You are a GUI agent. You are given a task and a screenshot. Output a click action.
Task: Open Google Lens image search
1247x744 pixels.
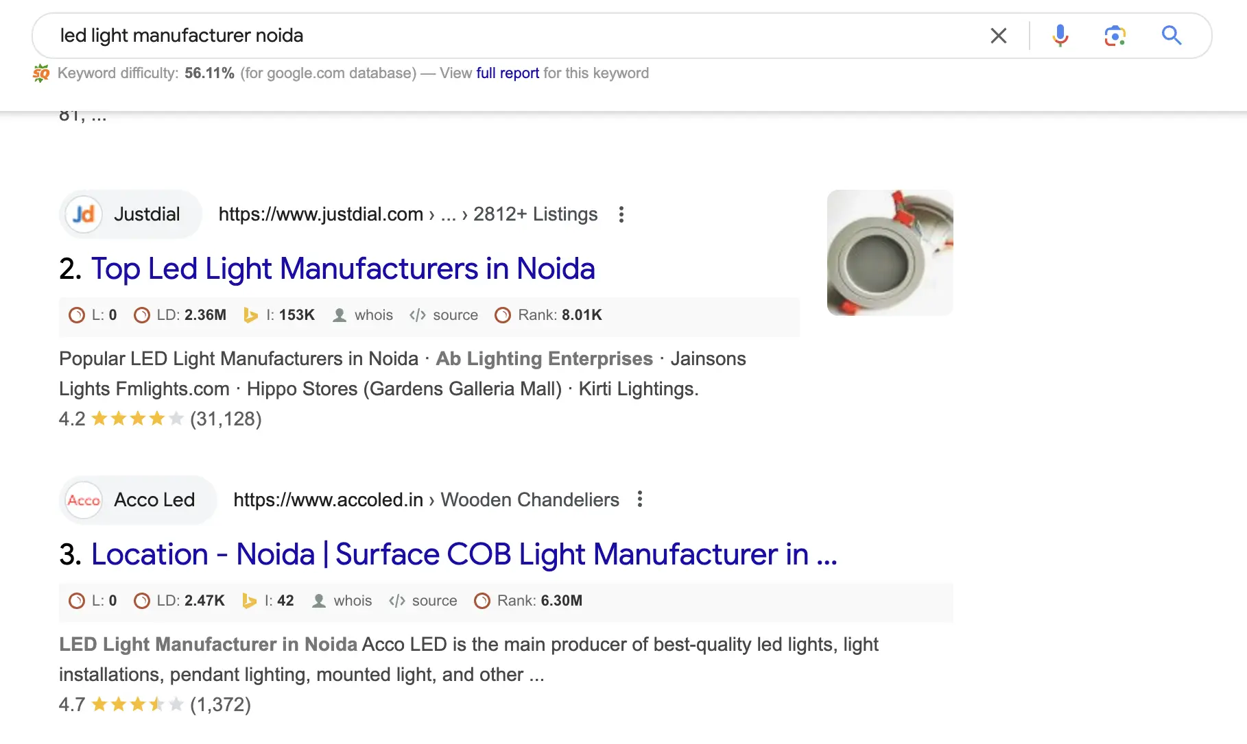pos(1115,36)
